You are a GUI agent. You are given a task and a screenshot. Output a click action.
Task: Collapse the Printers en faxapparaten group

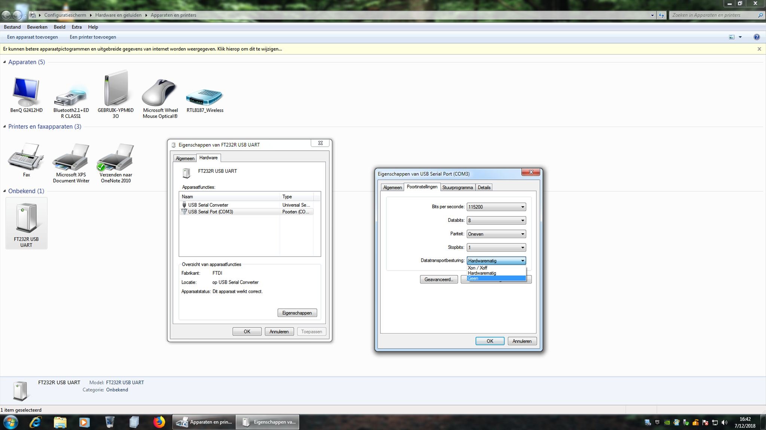pos(4,127)
